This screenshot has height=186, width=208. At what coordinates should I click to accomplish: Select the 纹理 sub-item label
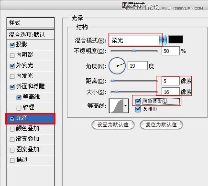click(x=28, y=107)
